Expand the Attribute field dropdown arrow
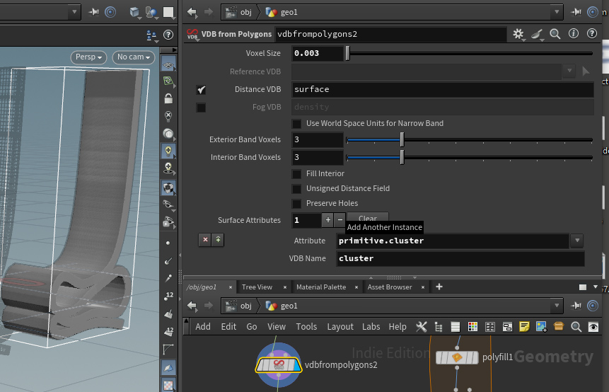This screenshot has height=392, width=609. [576, 241]
